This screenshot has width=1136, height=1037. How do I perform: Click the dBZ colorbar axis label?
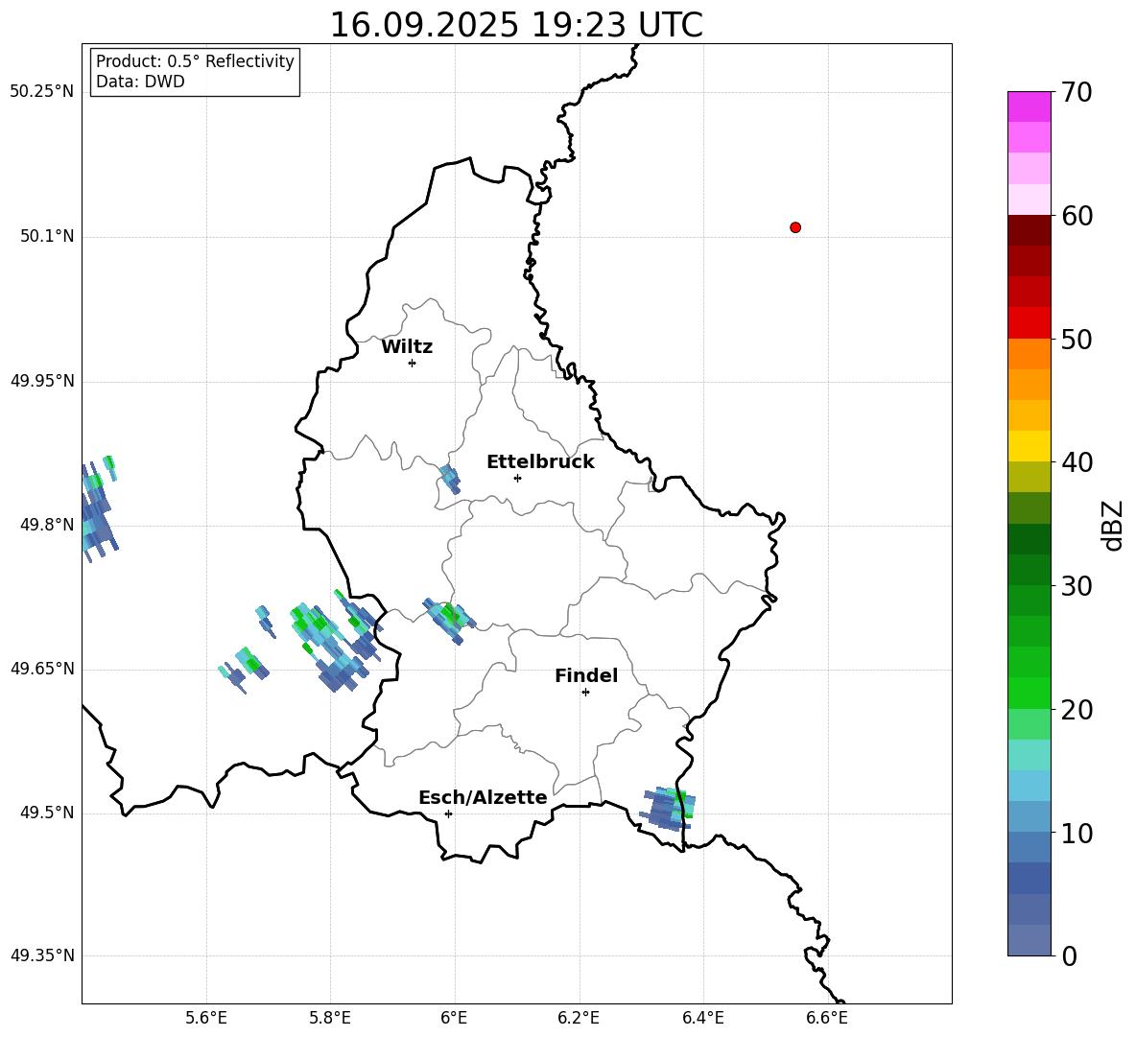click(1113, 525)
